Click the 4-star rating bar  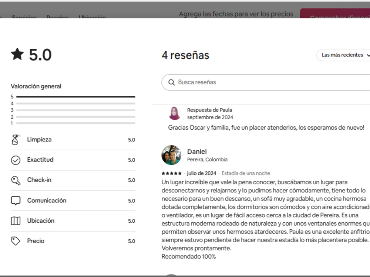pyautogui.click(x=76, y=103)
